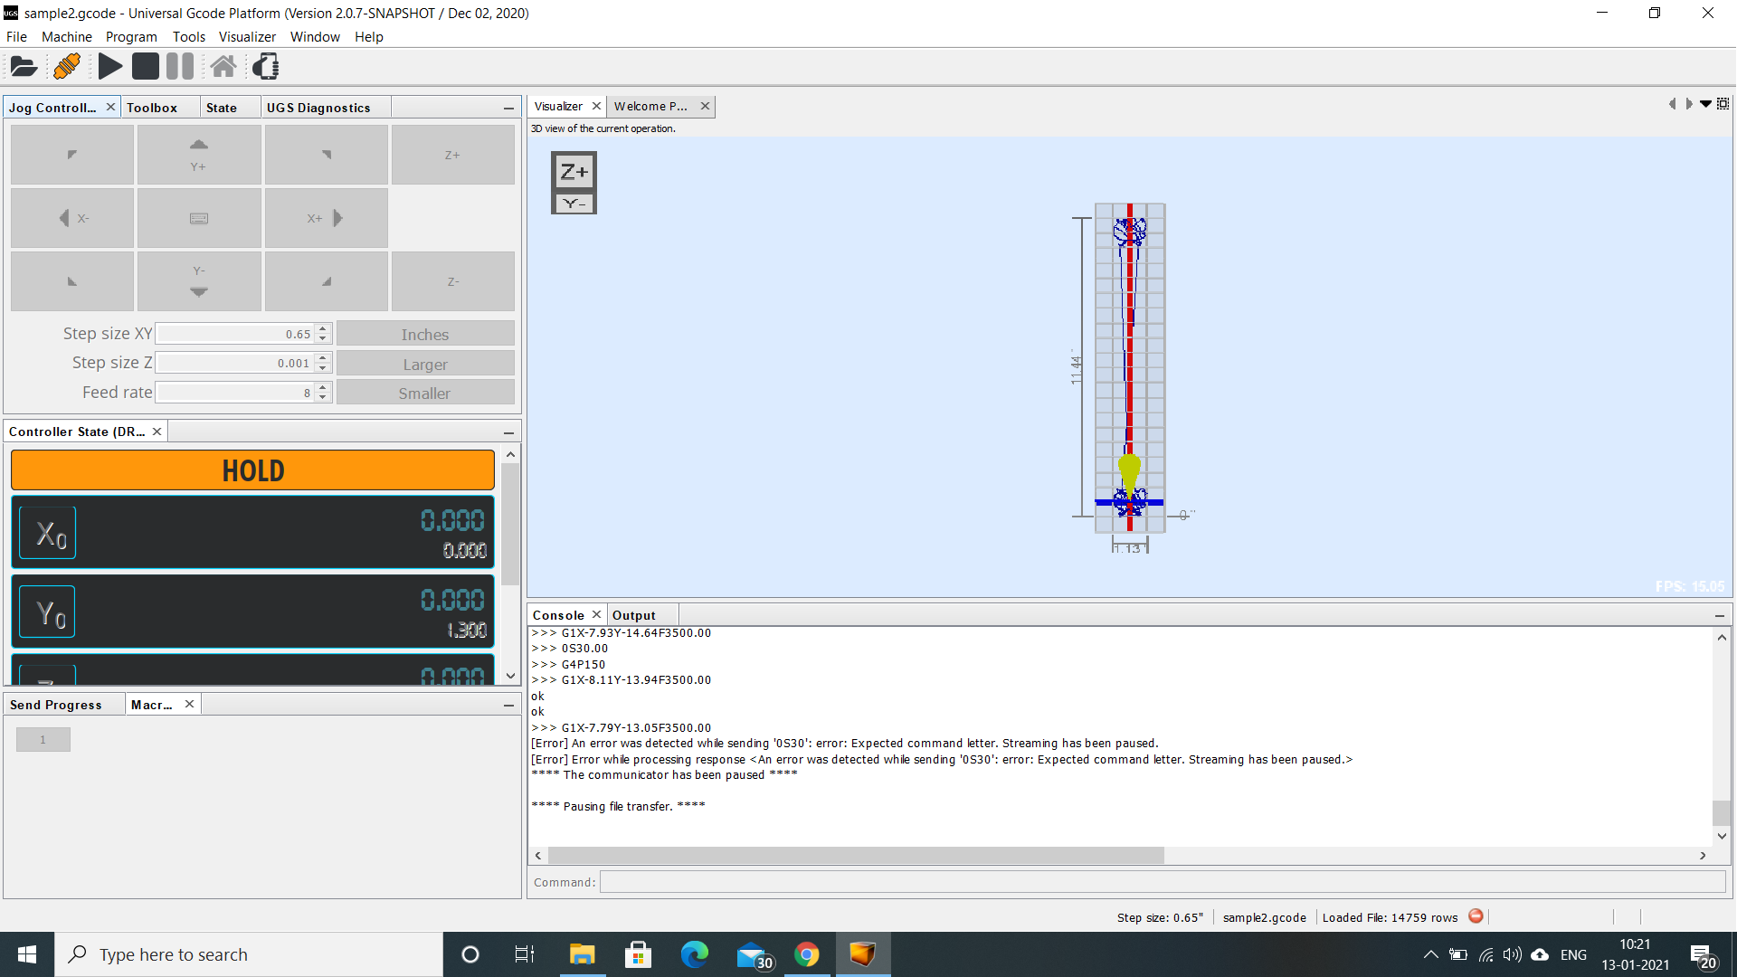1737x977 pixels.
Task: Minimize the Send Progress panel group
Action: coord(508,705)
